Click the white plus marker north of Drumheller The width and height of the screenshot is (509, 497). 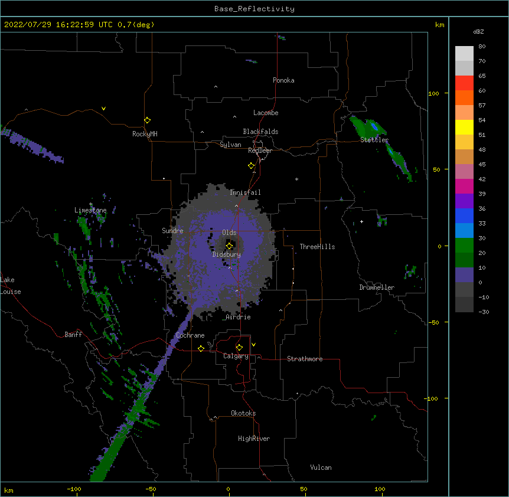coord(361,221)
